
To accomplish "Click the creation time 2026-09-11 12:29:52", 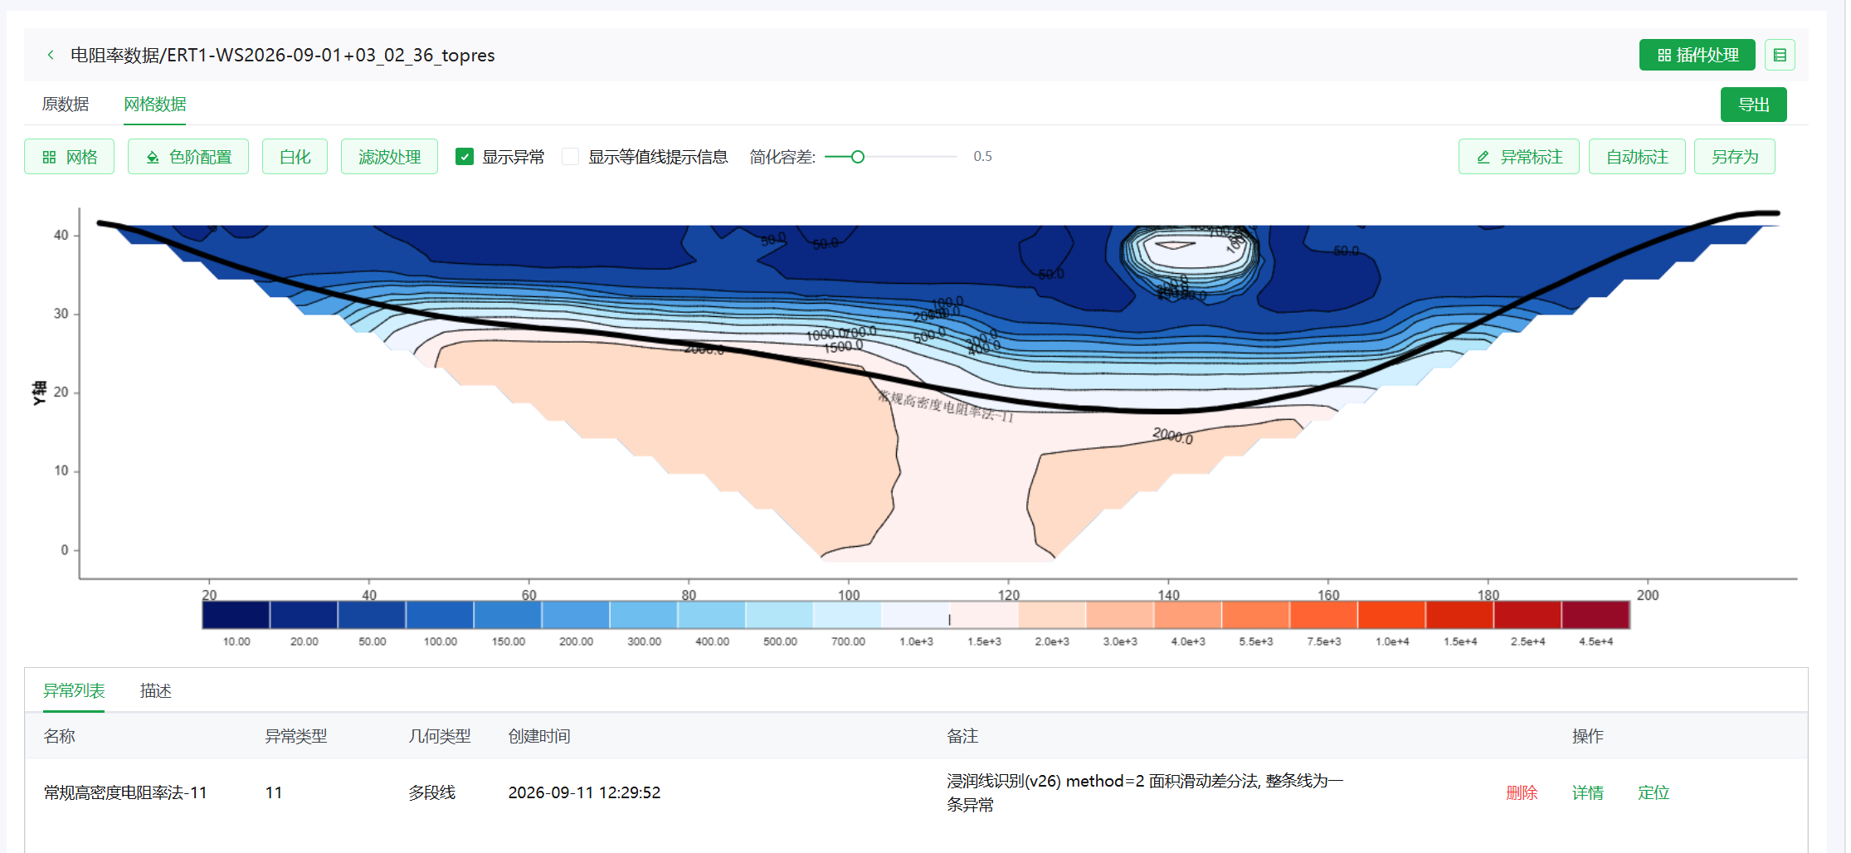I will 584,792.
